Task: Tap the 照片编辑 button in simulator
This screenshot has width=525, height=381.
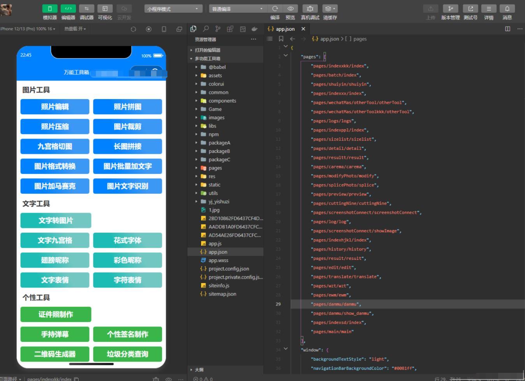Action: (x=55, y=107)
